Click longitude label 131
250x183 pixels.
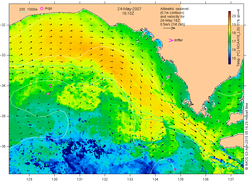(x=80, y=179)
